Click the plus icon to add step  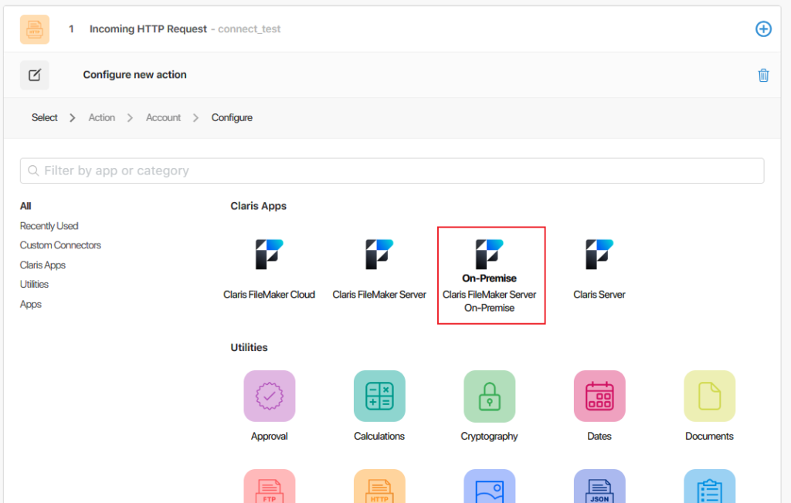tap(763, 29)
